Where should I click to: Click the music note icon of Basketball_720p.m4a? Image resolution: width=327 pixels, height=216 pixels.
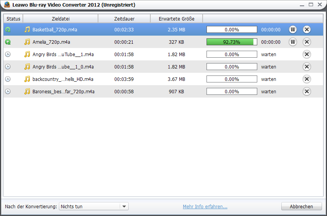point(27,29)
